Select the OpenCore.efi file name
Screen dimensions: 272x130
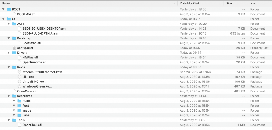coord(27,91)
